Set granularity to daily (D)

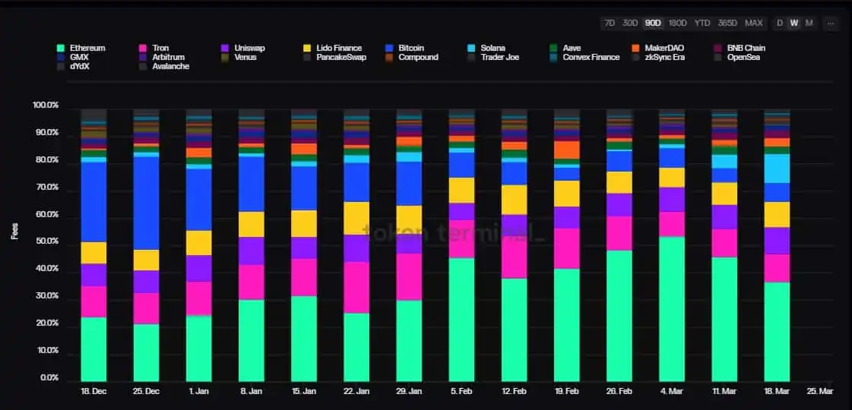tap(780, 23)
